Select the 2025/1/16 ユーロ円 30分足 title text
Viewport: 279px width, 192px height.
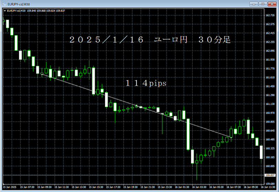click(150, 40)
